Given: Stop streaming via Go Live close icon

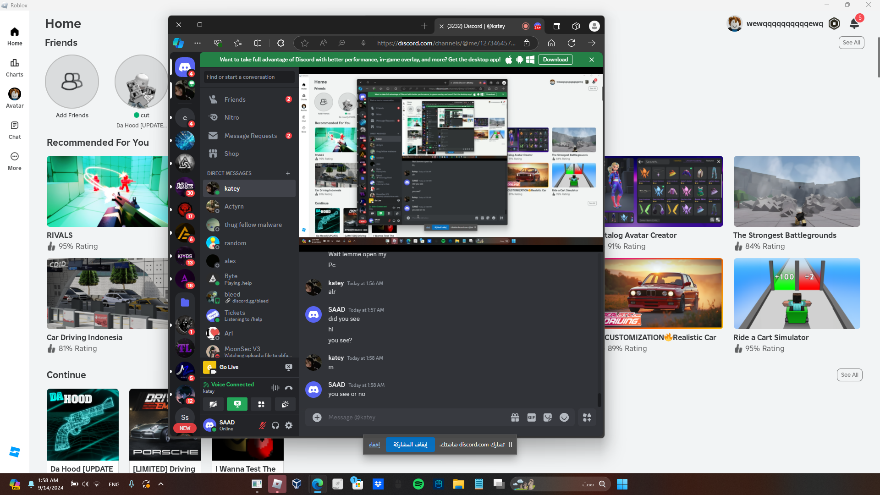Looking at the screenshot, I should [x=289, y=367].
